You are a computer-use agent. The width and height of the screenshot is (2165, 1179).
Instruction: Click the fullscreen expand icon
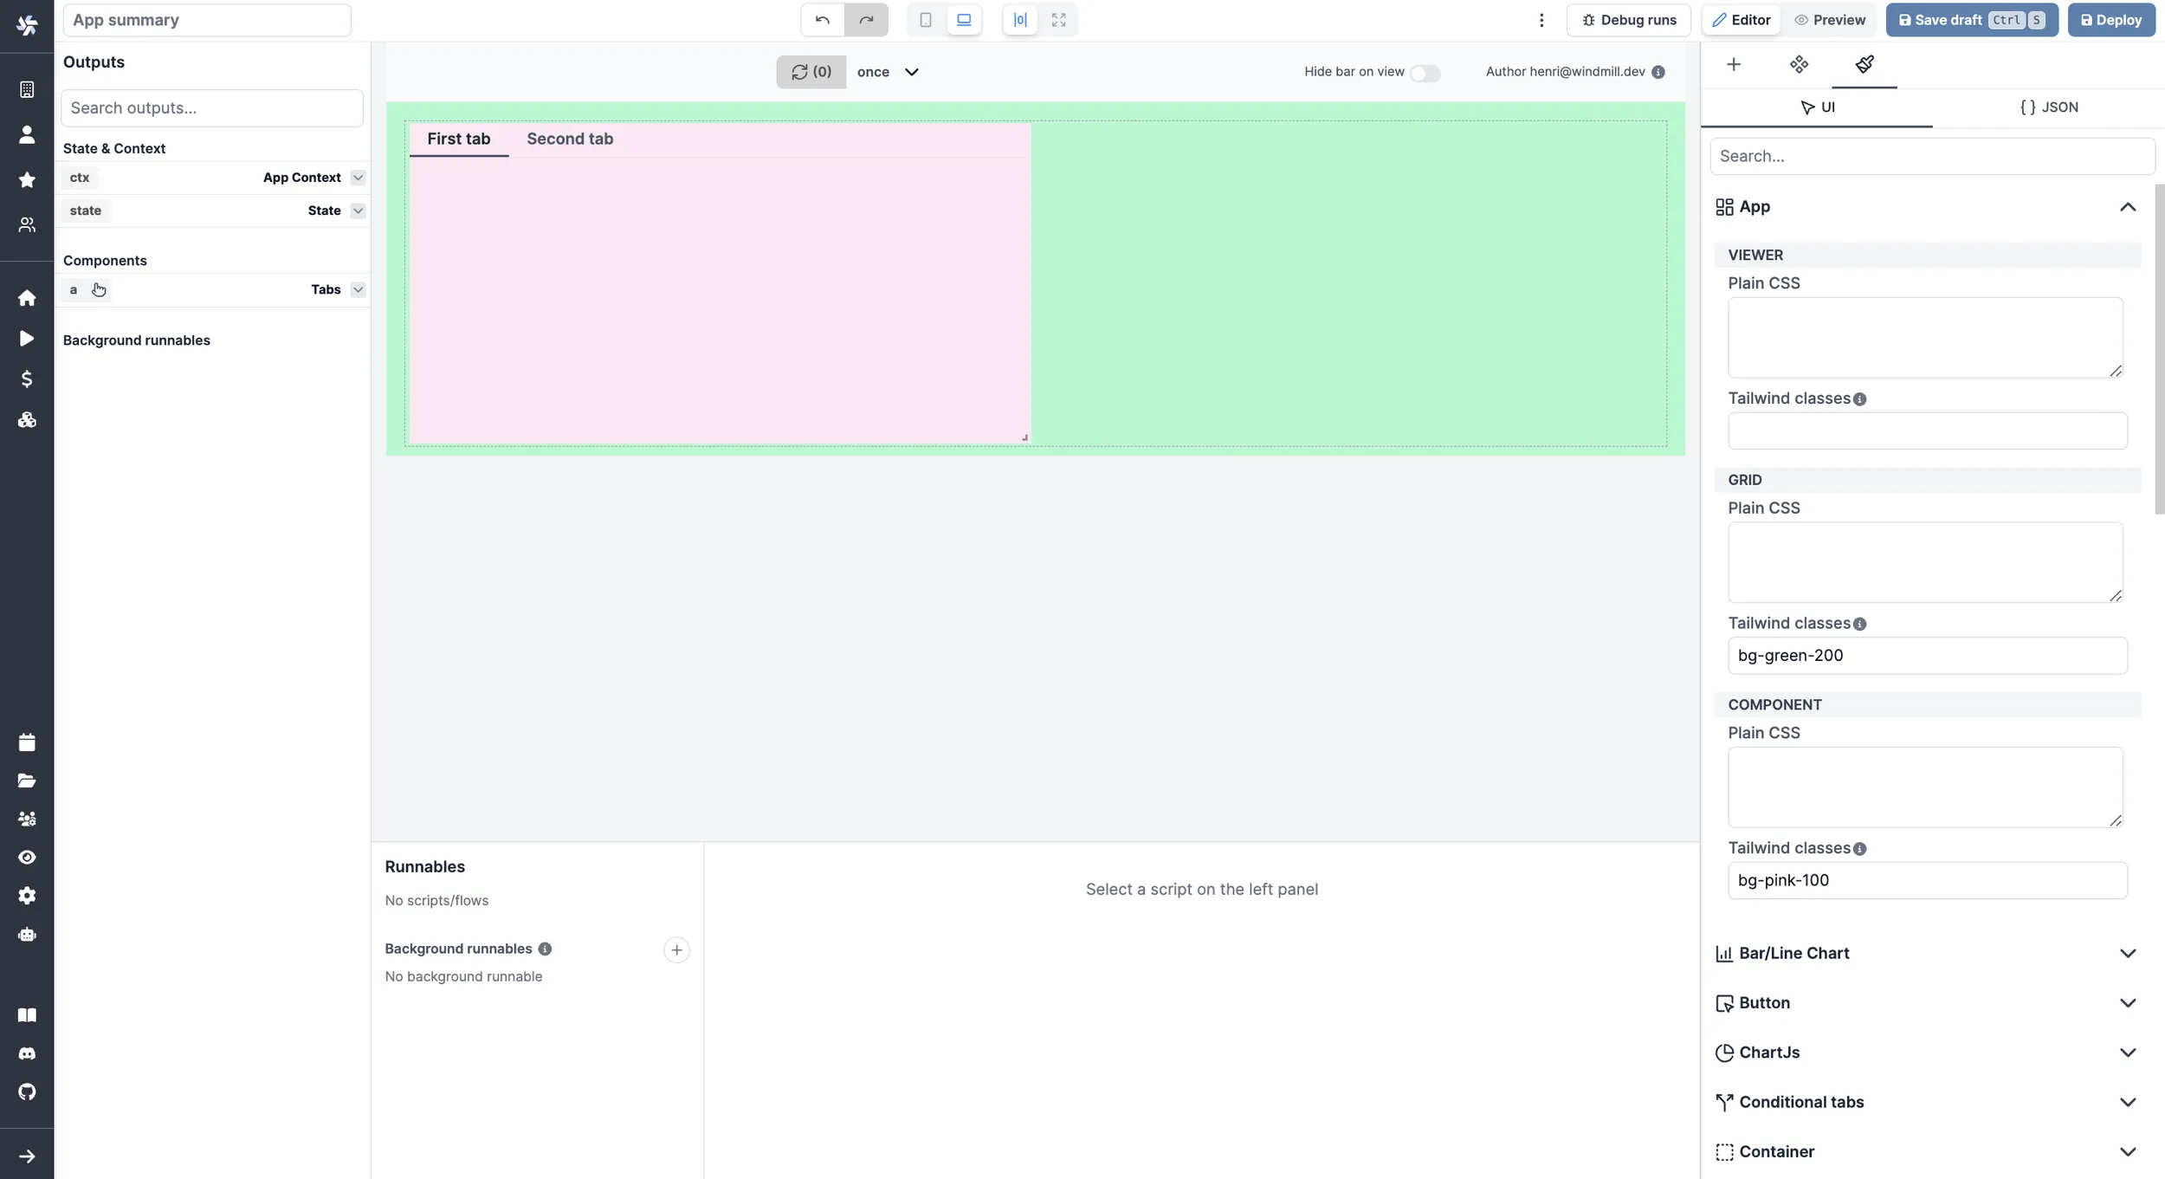(1057, 19)
